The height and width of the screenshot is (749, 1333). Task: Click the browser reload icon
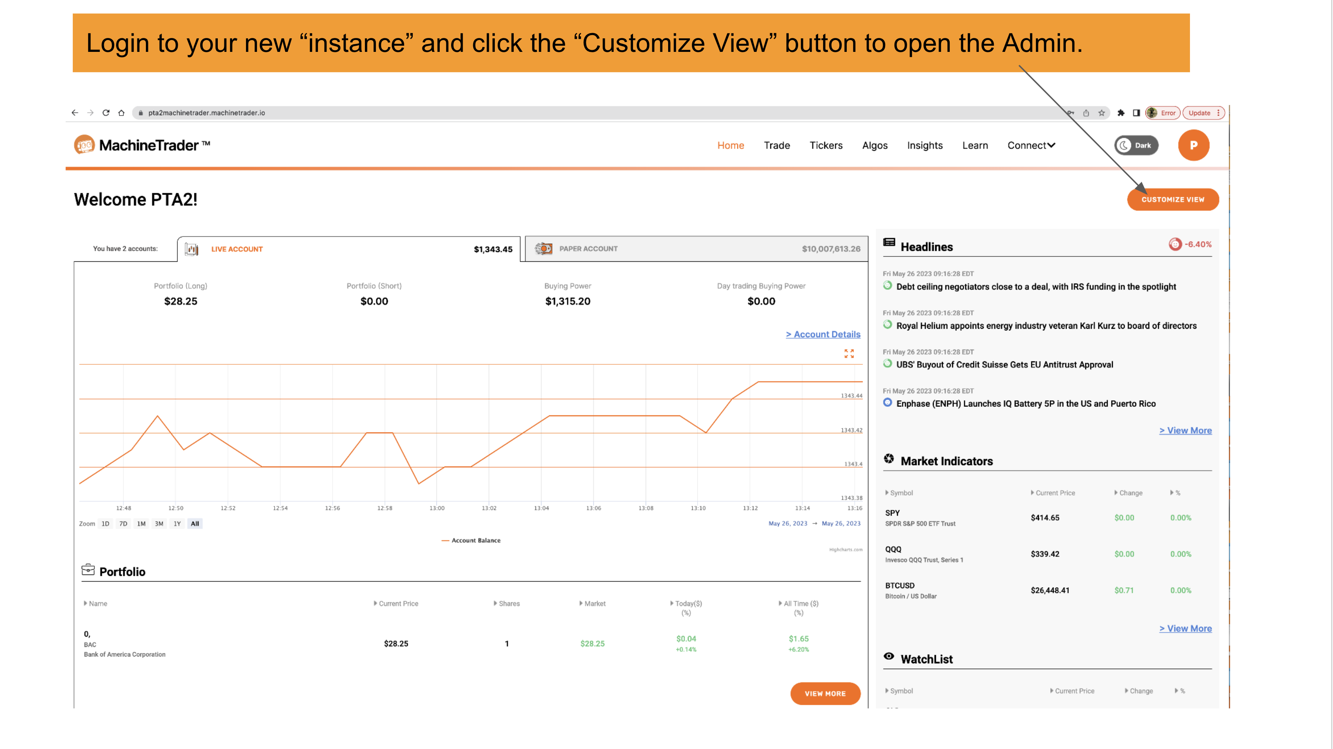pyautogui.click(x=106, y=113)
